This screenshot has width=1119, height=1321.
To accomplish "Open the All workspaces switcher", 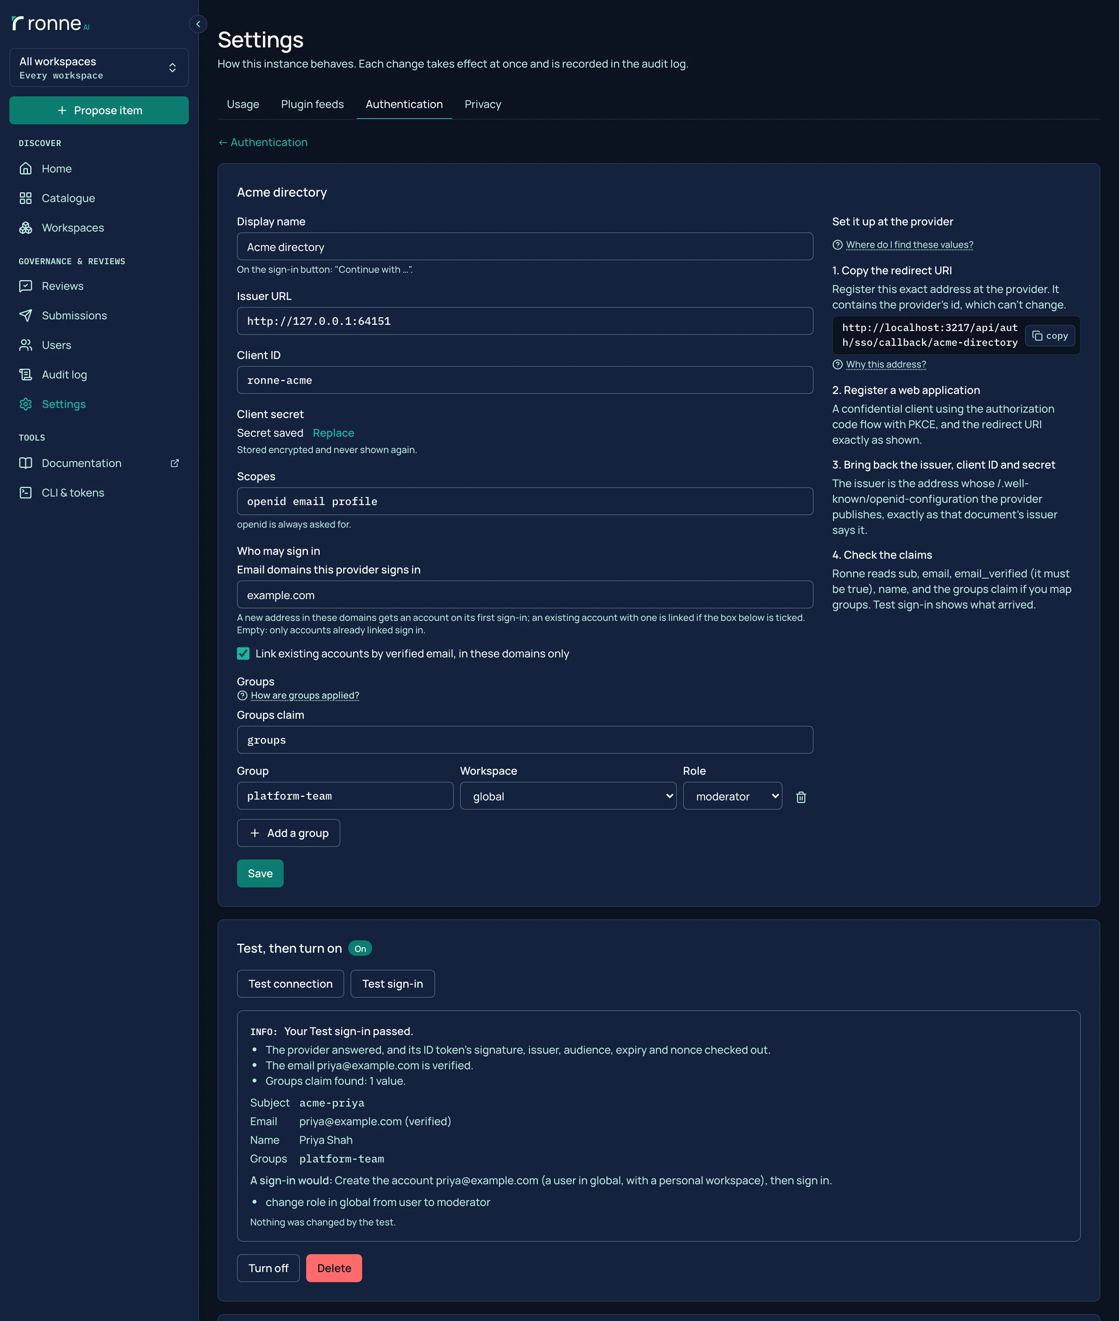I will 99,68.
